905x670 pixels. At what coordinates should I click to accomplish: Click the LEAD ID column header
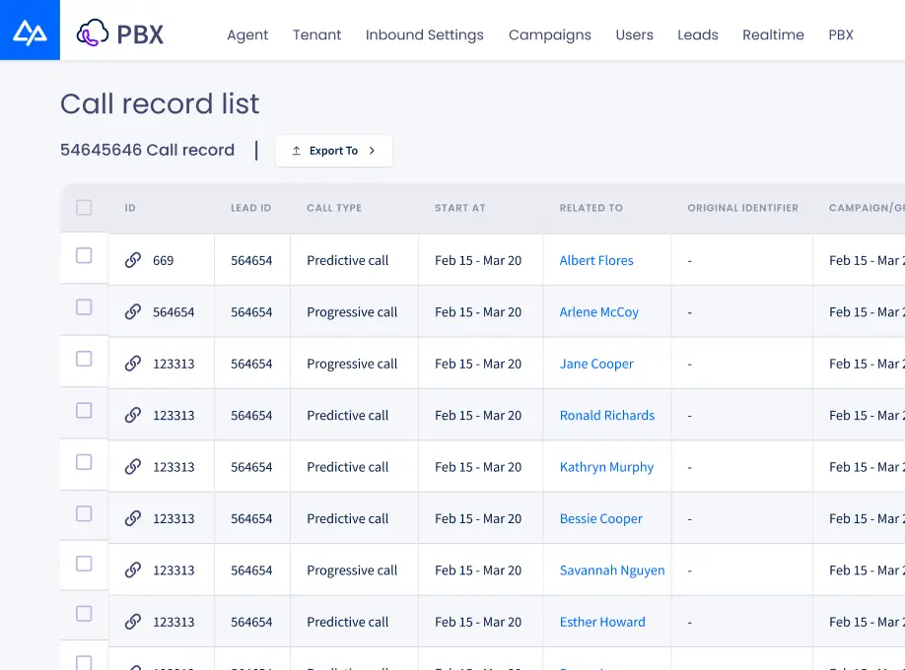click(251, 208)
